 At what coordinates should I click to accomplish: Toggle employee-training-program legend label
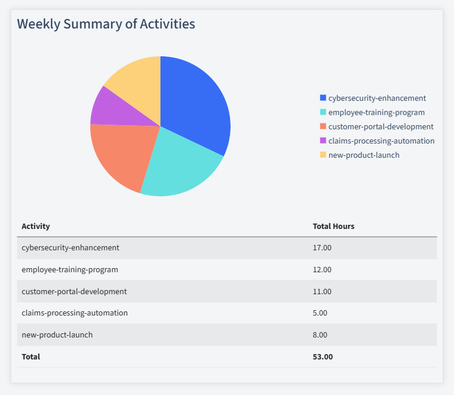point(376,112)
